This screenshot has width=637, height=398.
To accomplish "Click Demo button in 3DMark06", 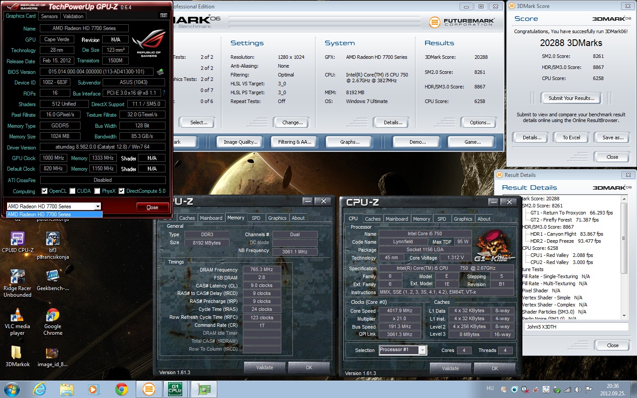I will [x=417, y=142].
